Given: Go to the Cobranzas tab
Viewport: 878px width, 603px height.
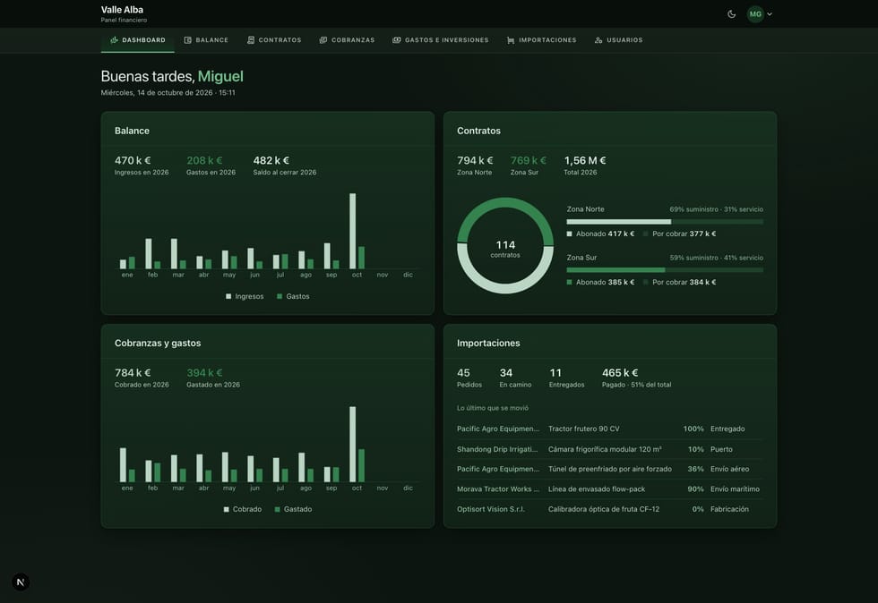Looking at the screenshot, I should tap(347, 40).
